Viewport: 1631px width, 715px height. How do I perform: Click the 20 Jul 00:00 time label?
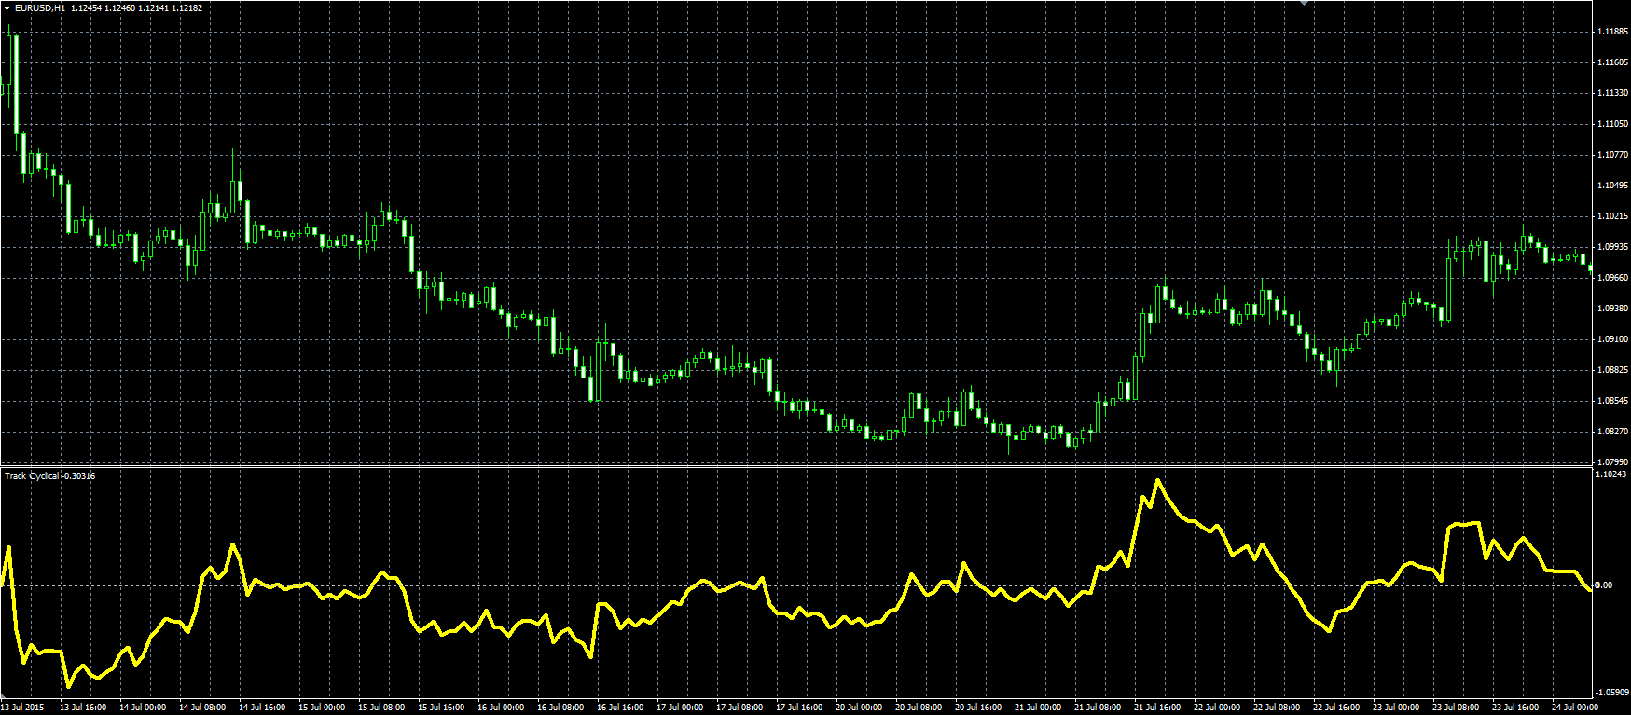(x=859, y=708)
